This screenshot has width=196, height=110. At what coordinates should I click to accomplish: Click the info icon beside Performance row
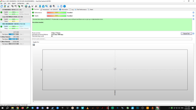(x=193, y=13)
